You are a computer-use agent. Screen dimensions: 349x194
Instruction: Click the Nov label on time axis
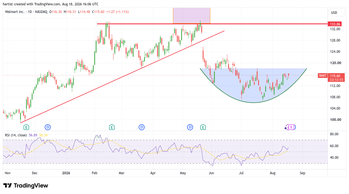click(x=8, y=173)
